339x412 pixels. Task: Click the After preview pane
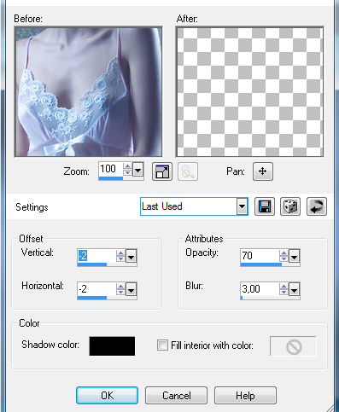click(249, 92)
